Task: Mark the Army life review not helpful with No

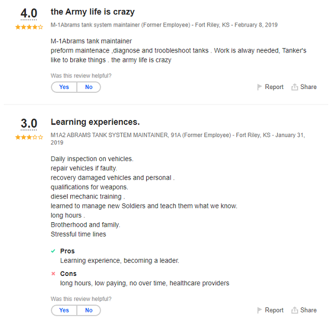Action: 89,87
